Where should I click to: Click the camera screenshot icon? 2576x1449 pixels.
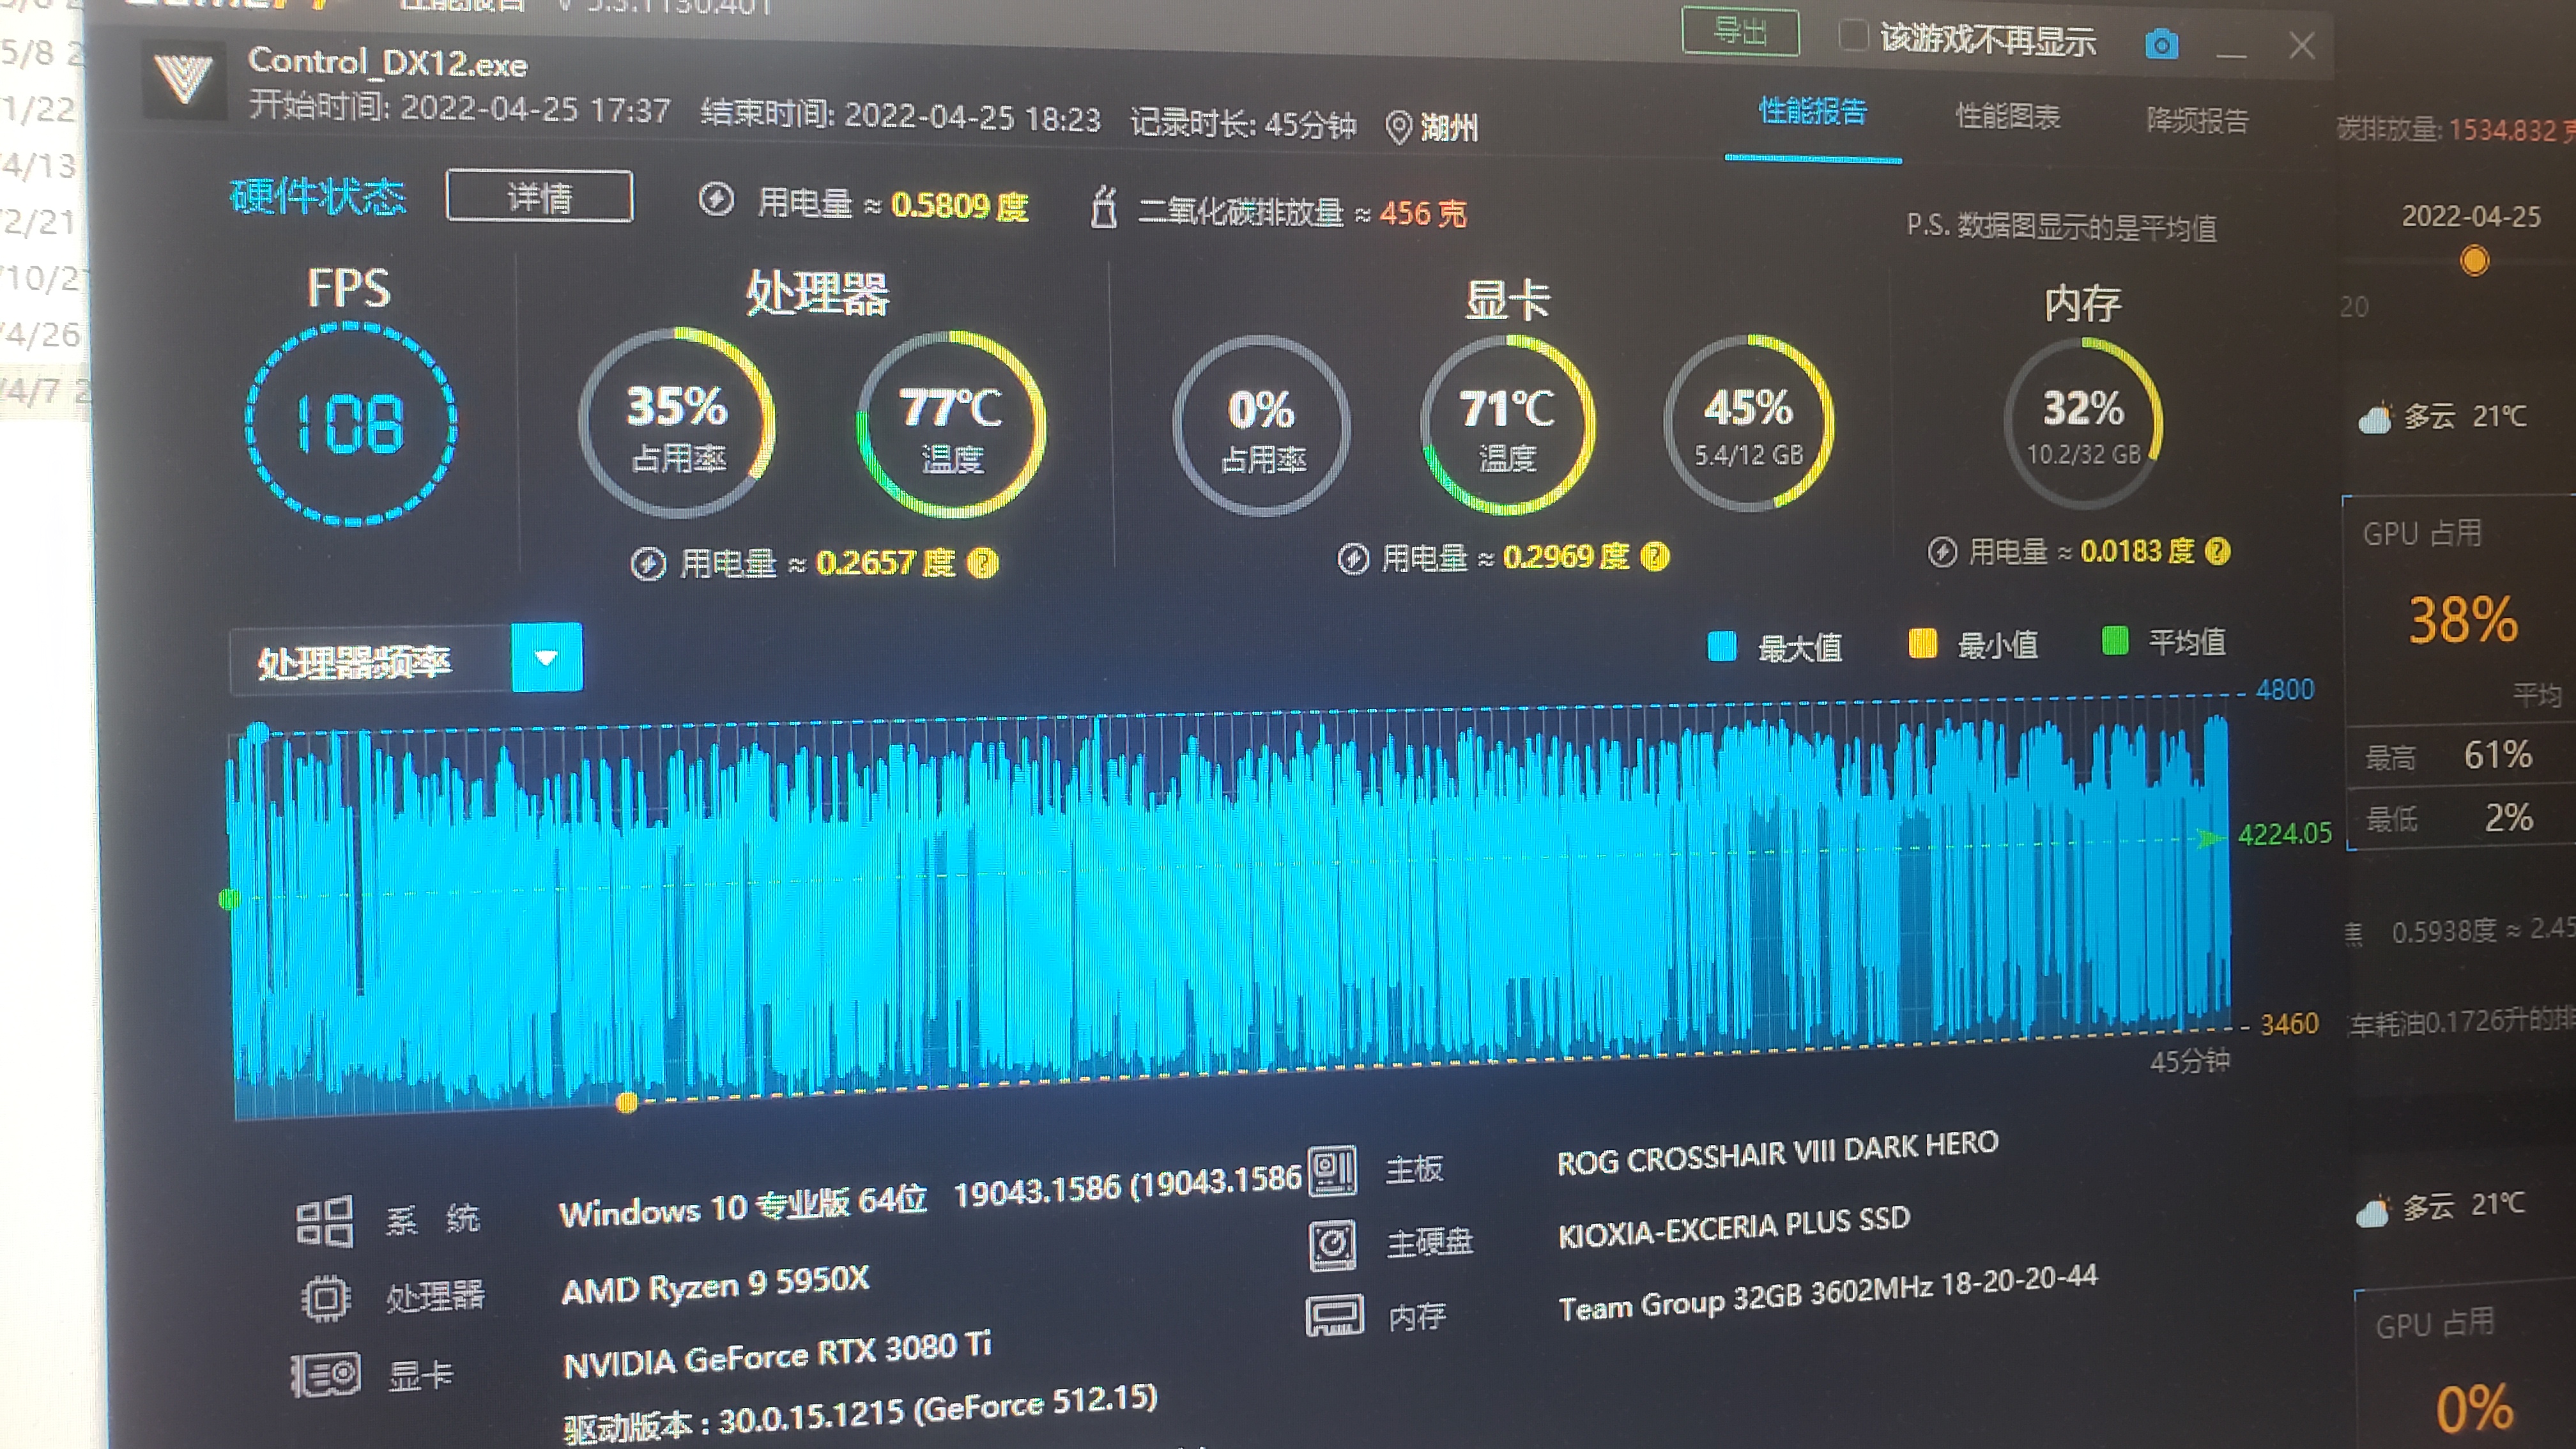tap(2161, 45)
